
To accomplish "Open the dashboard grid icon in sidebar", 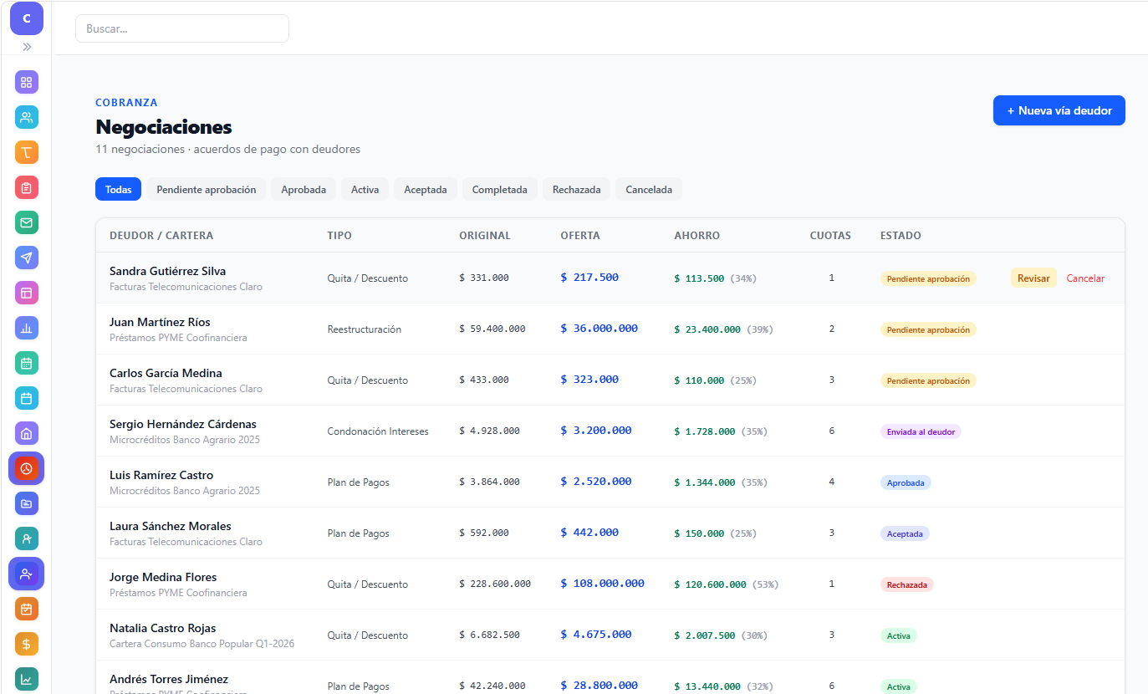I will (x=27, y=82).
